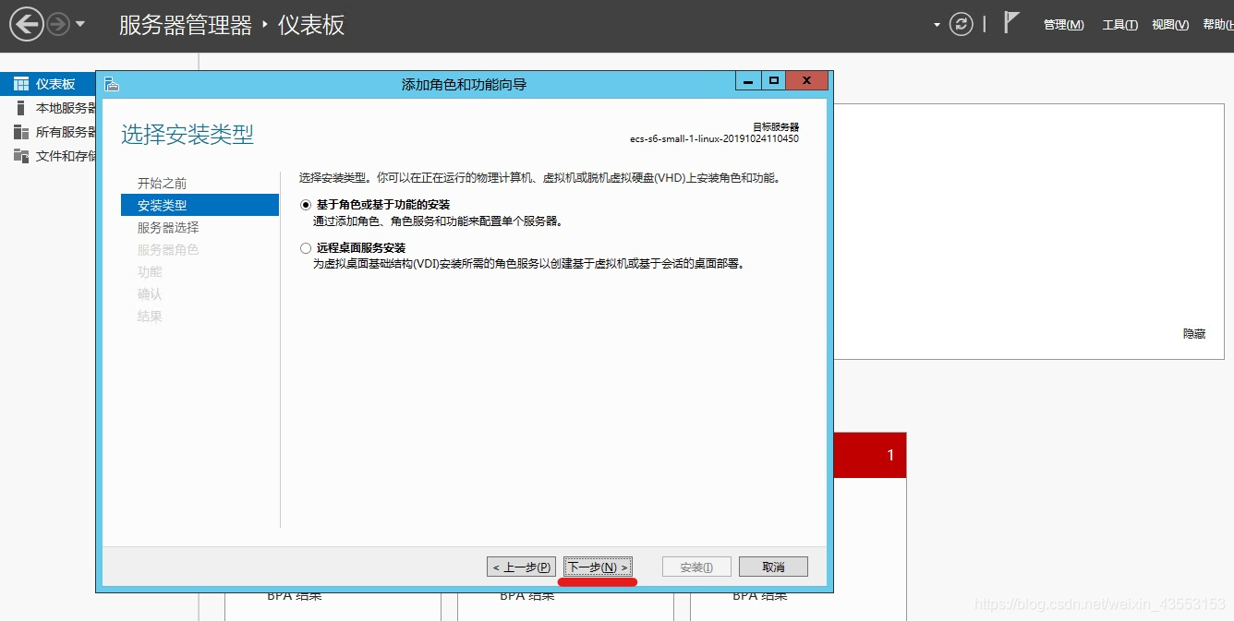Open the 工具(T) menu
The image size is (1234, 621).
coord(1119,25)
